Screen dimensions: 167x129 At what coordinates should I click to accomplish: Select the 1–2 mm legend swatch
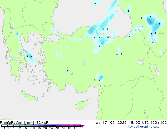click(17, 126)
